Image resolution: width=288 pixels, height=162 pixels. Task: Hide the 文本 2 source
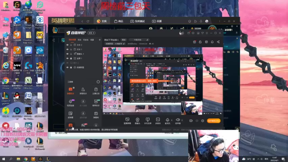67,45
